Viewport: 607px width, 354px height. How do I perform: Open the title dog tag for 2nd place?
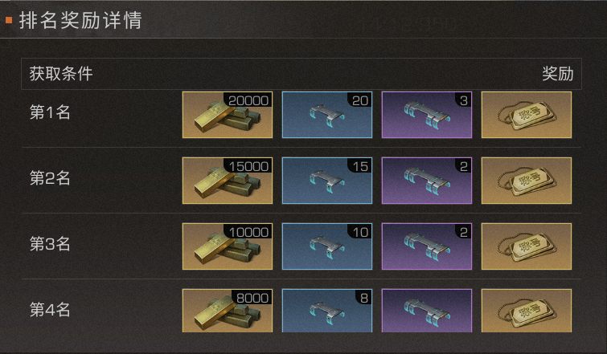[x=527, y=181]
